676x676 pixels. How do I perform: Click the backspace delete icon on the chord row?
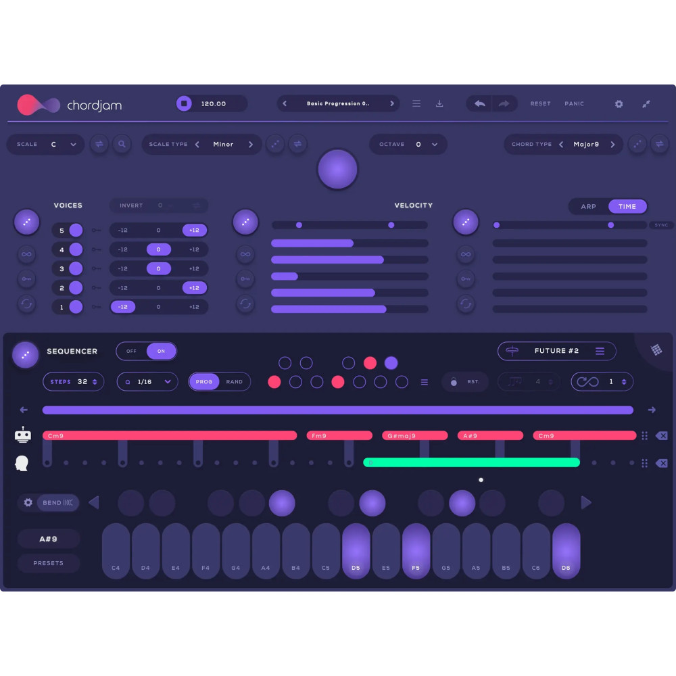coord(663,435)
